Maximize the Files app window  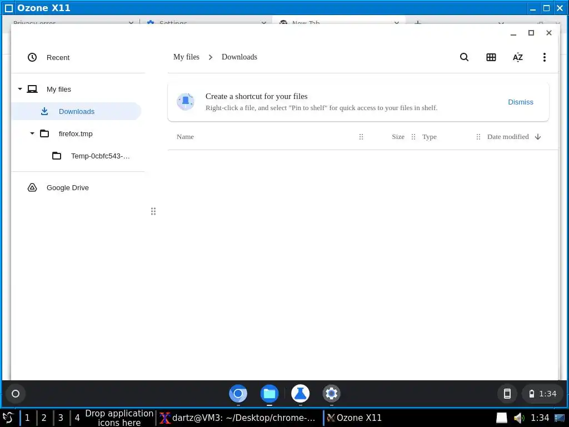(531, 33)
